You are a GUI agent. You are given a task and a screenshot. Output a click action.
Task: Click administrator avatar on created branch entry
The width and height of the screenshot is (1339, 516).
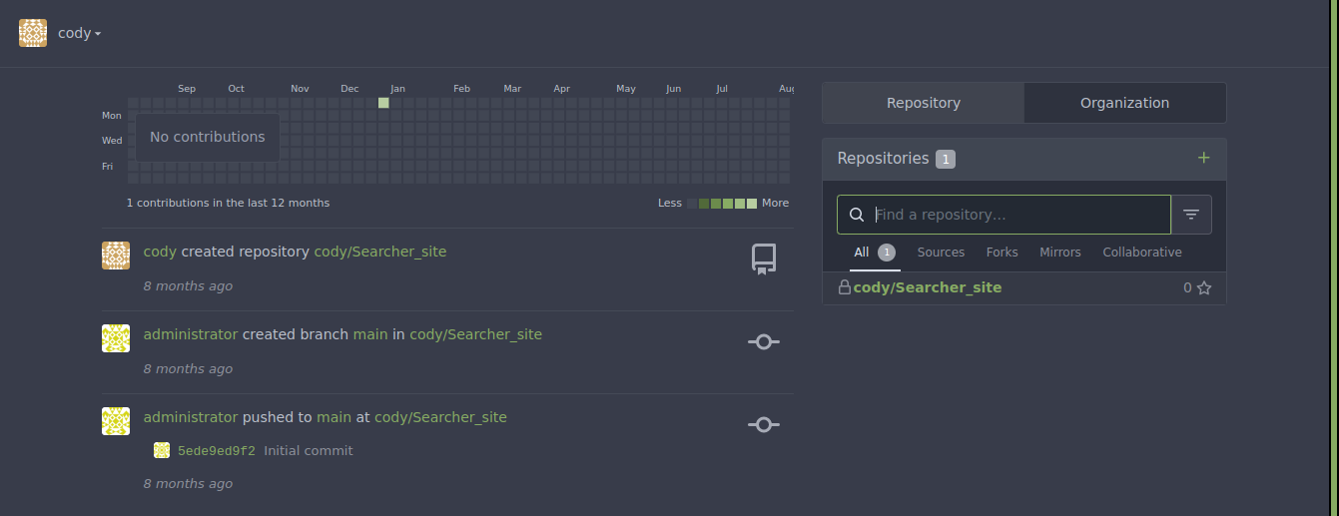pos(116,338)
